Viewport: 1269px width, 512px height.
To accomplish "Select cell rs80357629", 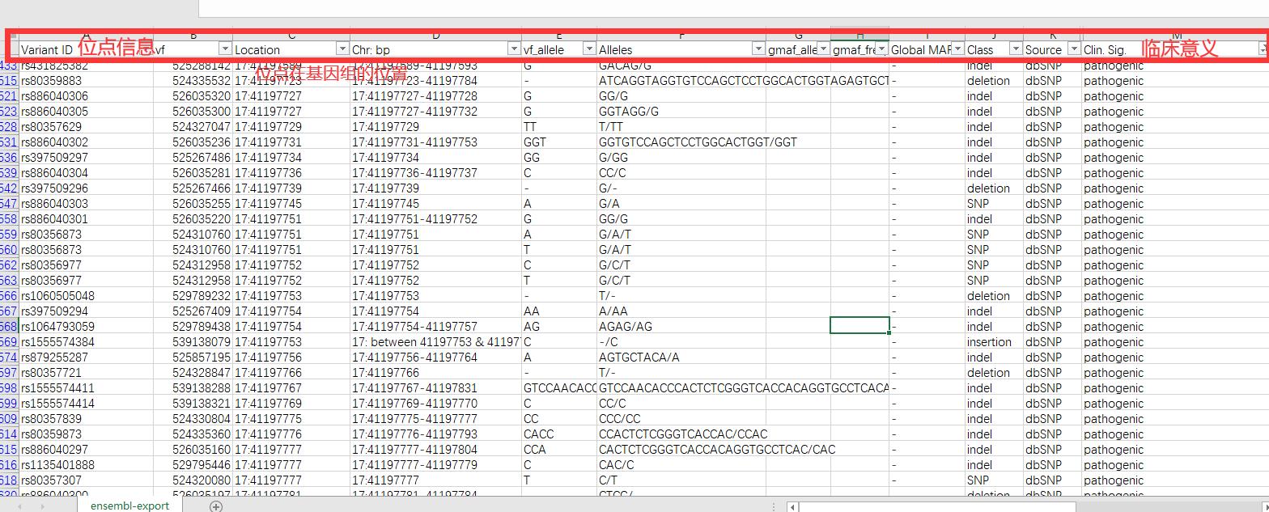I will point(86,127).
